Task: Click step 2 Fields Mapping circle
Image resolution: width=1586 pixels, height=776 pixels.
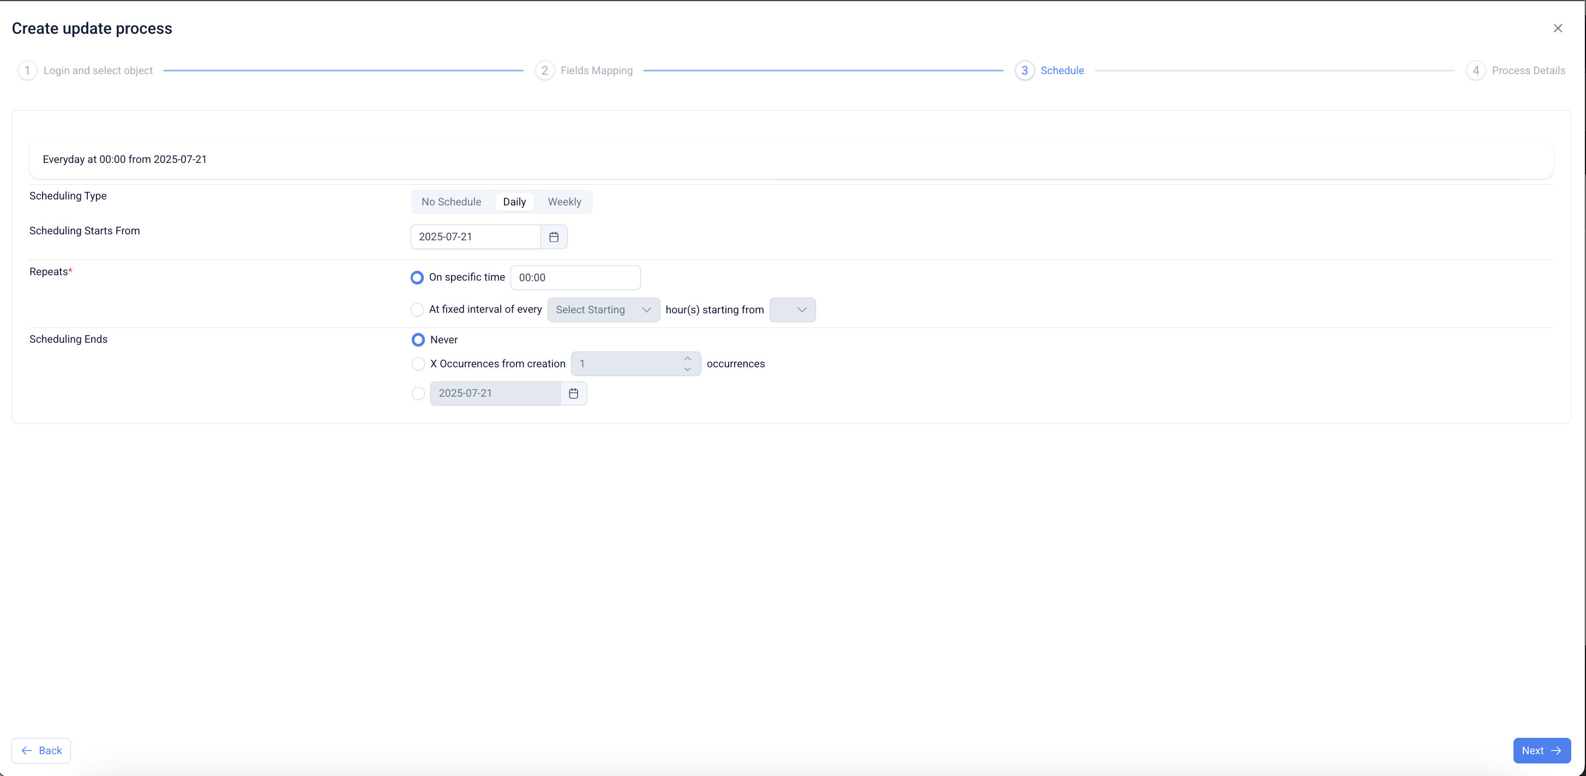Action: 544,71
